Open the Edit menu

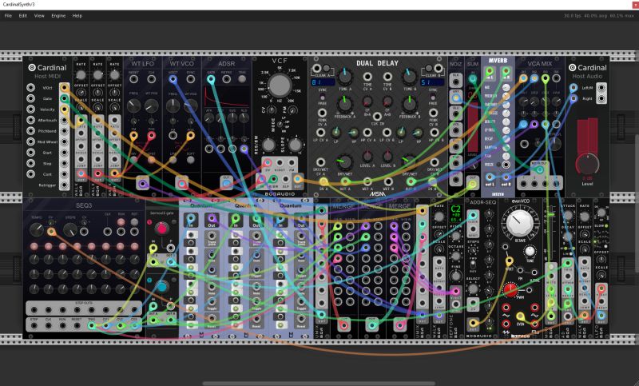(23, 15)
